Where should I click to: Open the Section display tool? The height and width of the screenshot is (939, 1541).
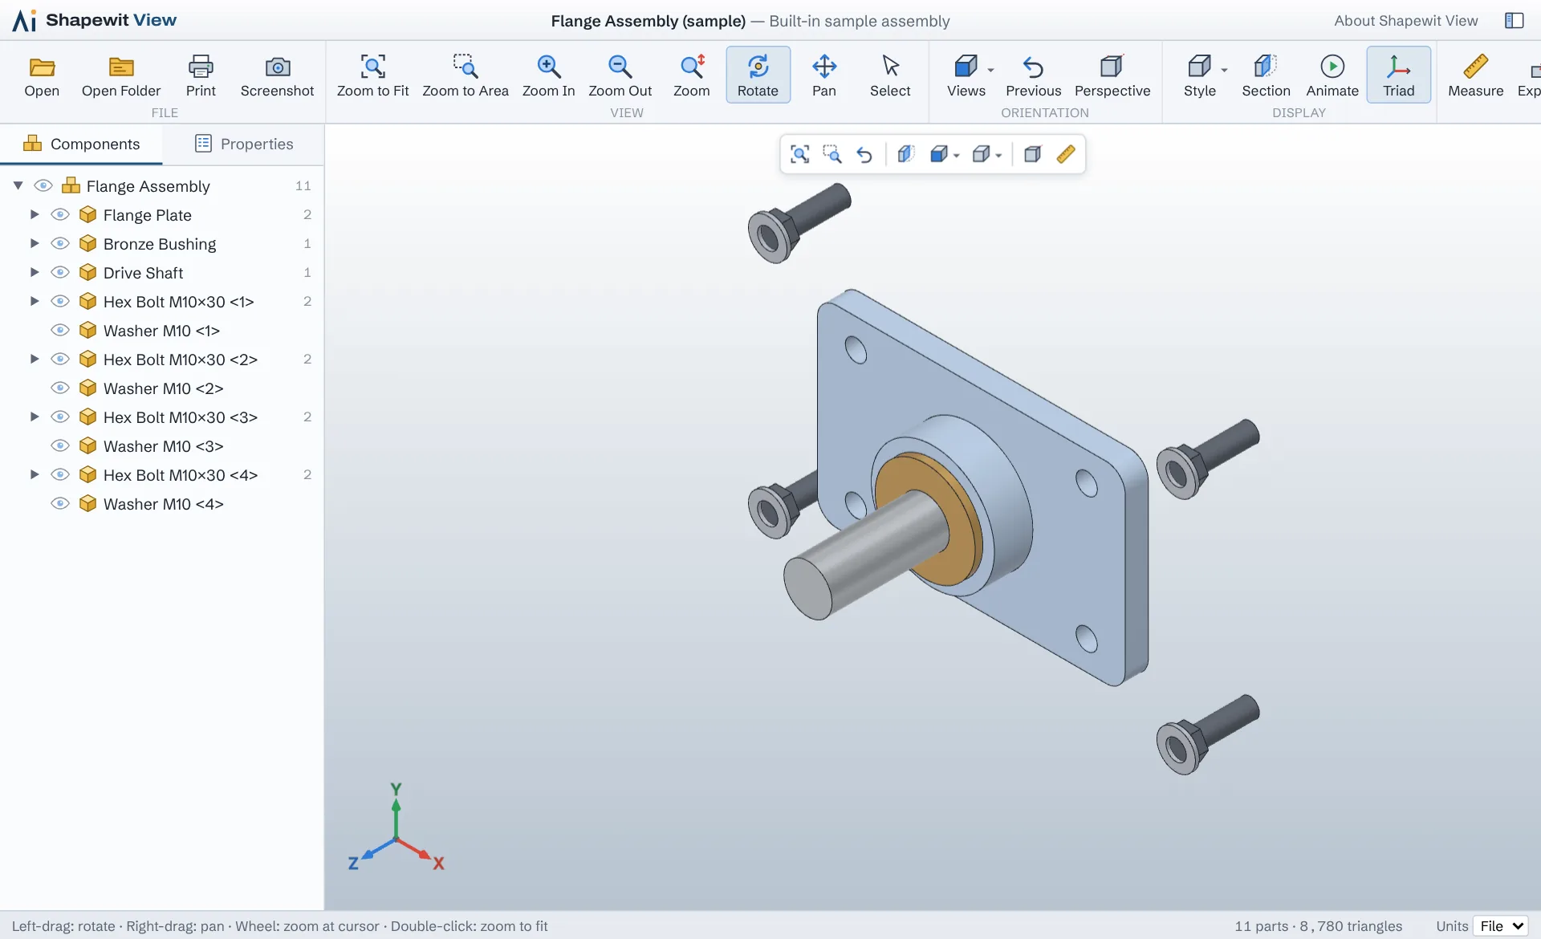click(x=1266, y=75)
